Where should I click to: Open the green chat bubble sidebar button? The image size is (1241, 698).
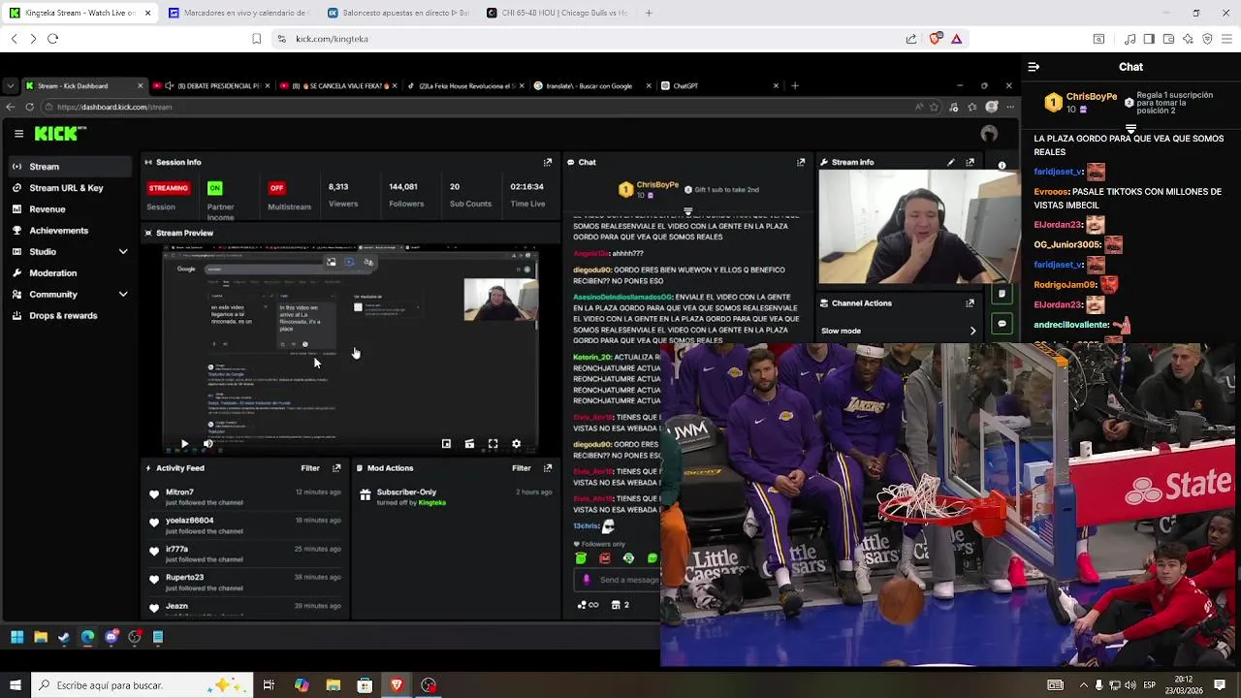(1002, 323)
